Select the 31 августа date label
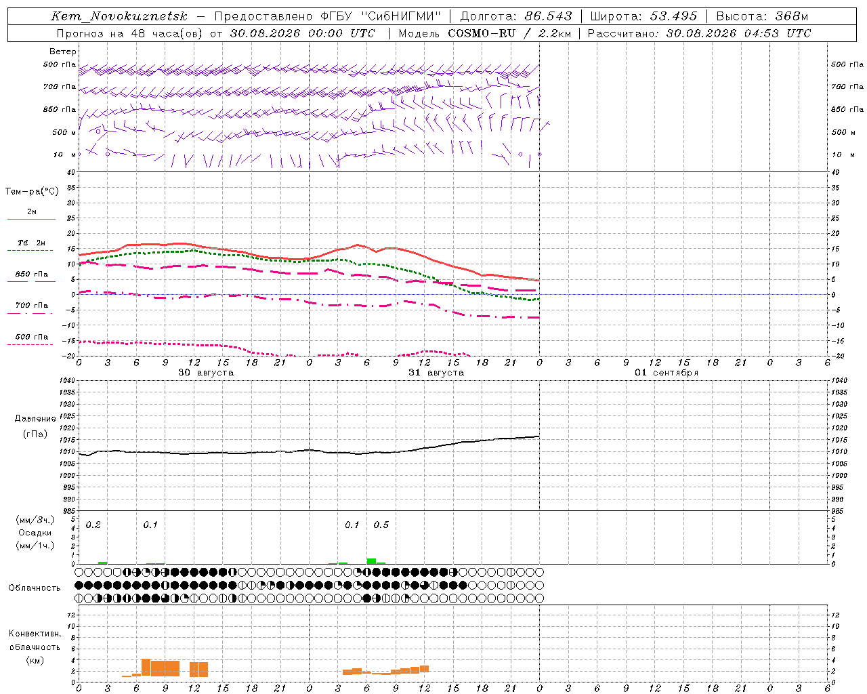Image resolution: width=867 pixels, height=694 pixels. point(436,373)
